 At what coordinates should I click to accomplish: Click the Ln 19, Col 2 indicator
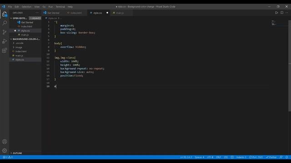click(186, 157)
